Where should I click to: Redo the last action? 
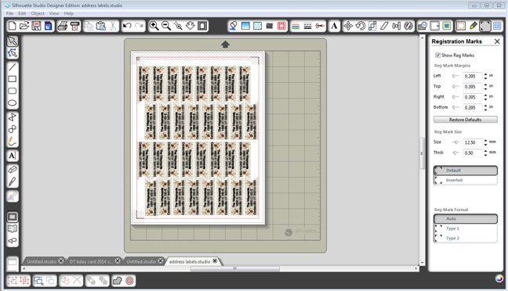click(139, 26)
